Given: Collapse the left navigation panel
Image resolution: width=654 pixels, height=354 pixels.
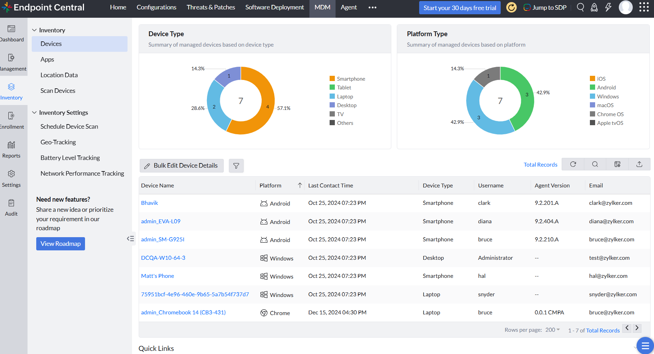Looking at the screenshot, I should tap(130, 239).
